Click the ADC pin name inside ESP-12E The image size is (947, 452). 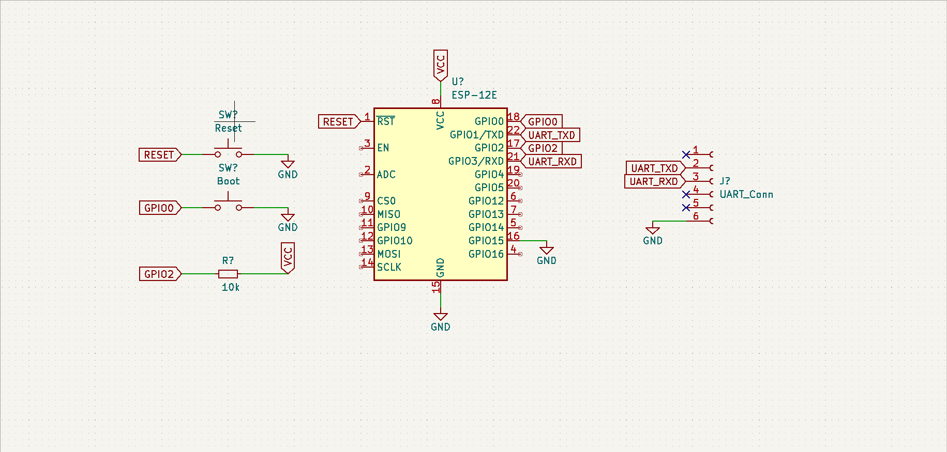(386, 175)
